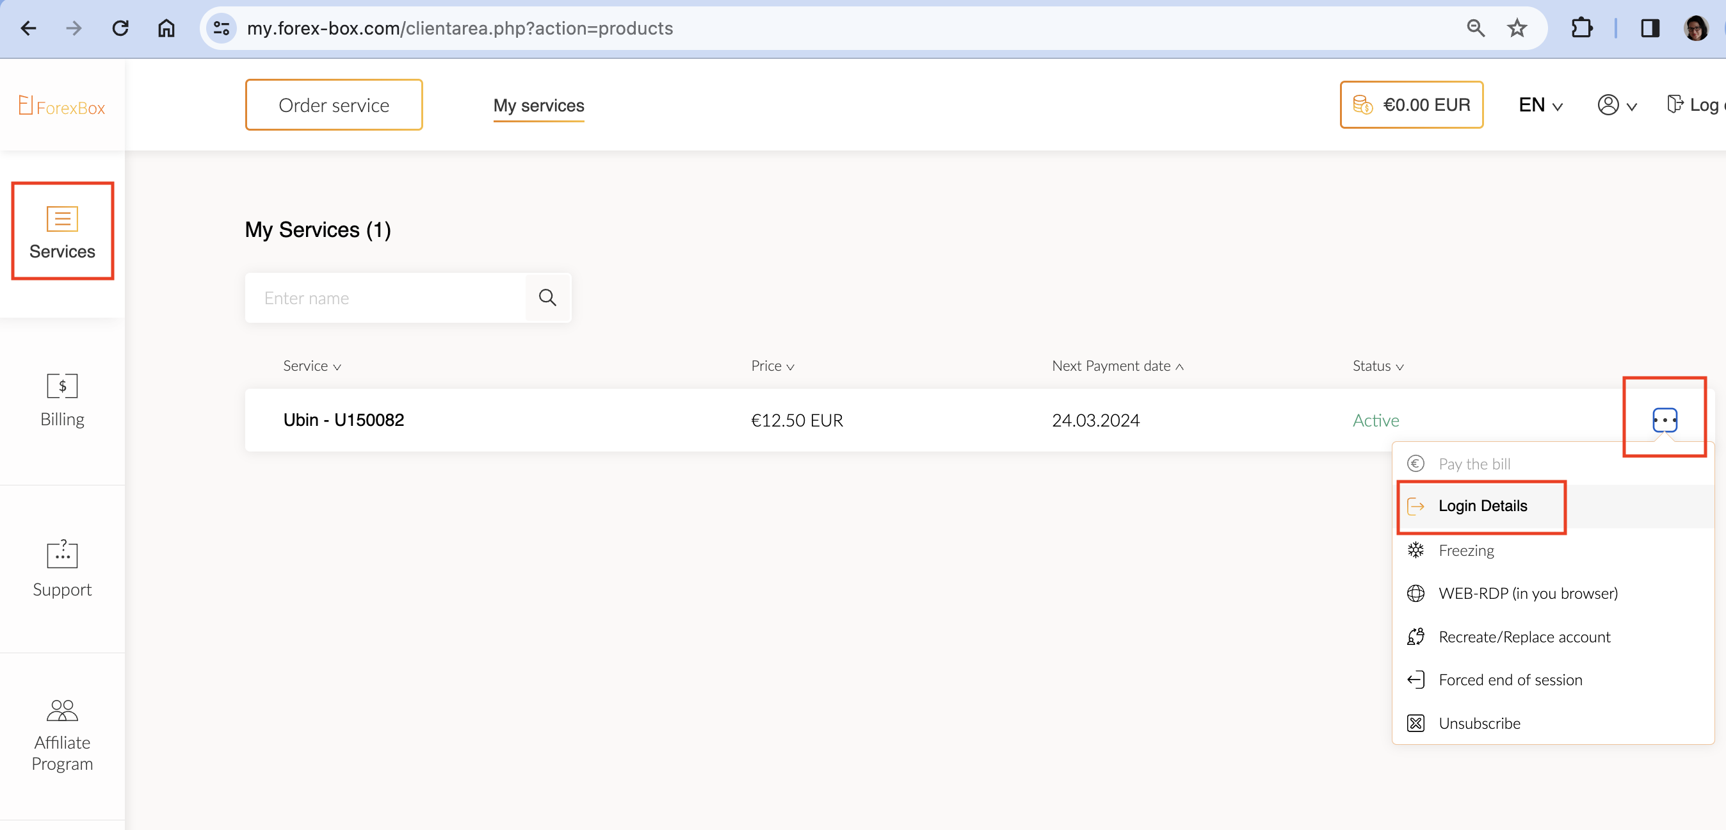Sort by Next Payment date column

pos(1118,366)
